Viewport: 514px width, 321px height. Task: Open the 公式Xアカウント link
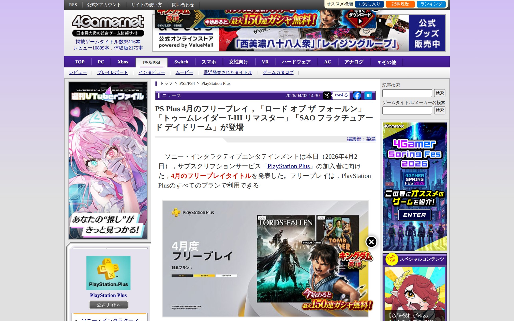point(104,5)
